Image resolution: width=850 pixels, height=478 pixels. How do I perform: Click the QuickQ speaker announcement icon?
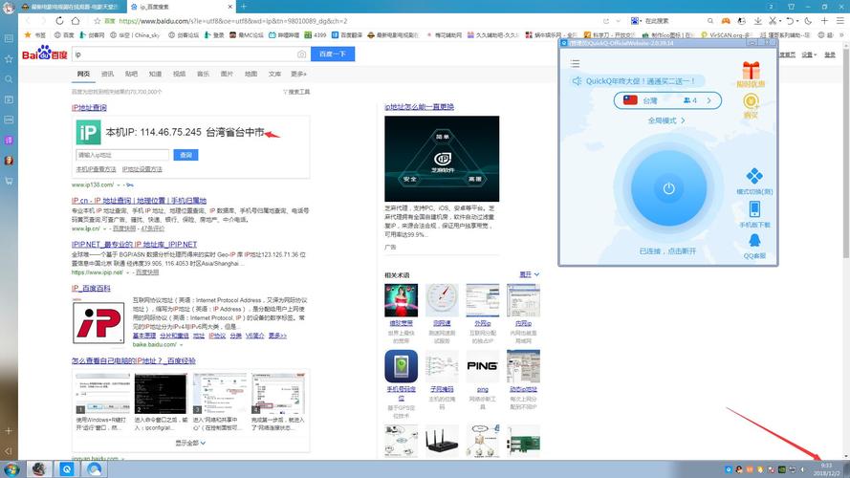point(577,80)
